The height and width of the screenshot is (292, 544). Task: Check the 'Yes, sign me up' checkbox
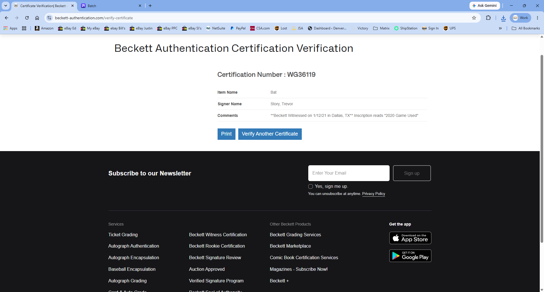click(x=311, y=186)
